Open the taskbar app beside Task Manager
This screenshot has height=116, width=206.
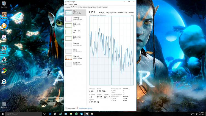tap(92, 114)
